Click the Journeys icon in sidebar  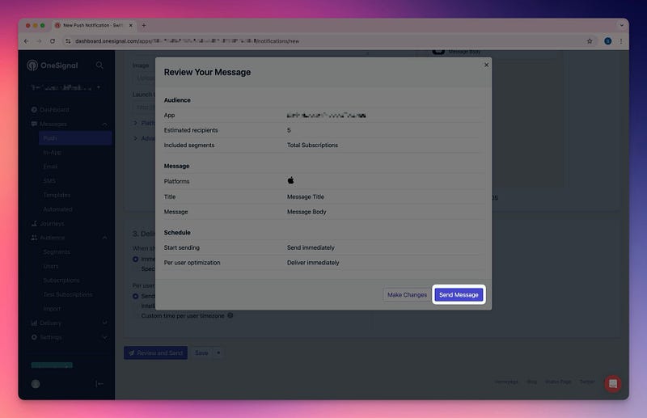coord(34,224)
